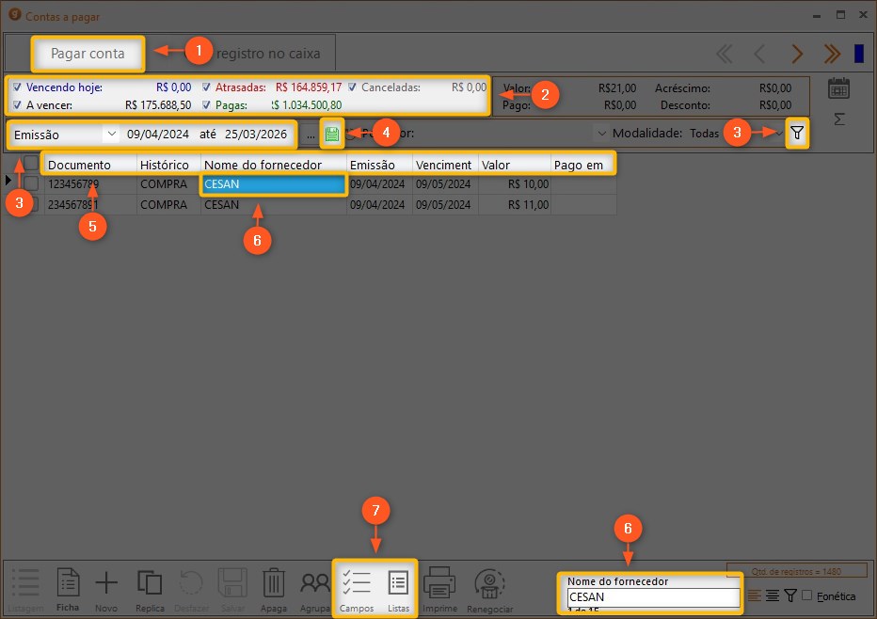This screenshot has height=619, width=877.
Task: Toggle the Vencendo hoje checkbox
Action: pyautogui.click(x=17, y=87)
